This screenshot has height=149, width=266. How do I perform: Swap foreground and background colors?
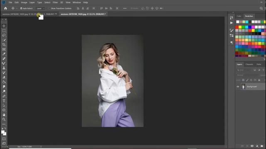(x=5, y=128)
